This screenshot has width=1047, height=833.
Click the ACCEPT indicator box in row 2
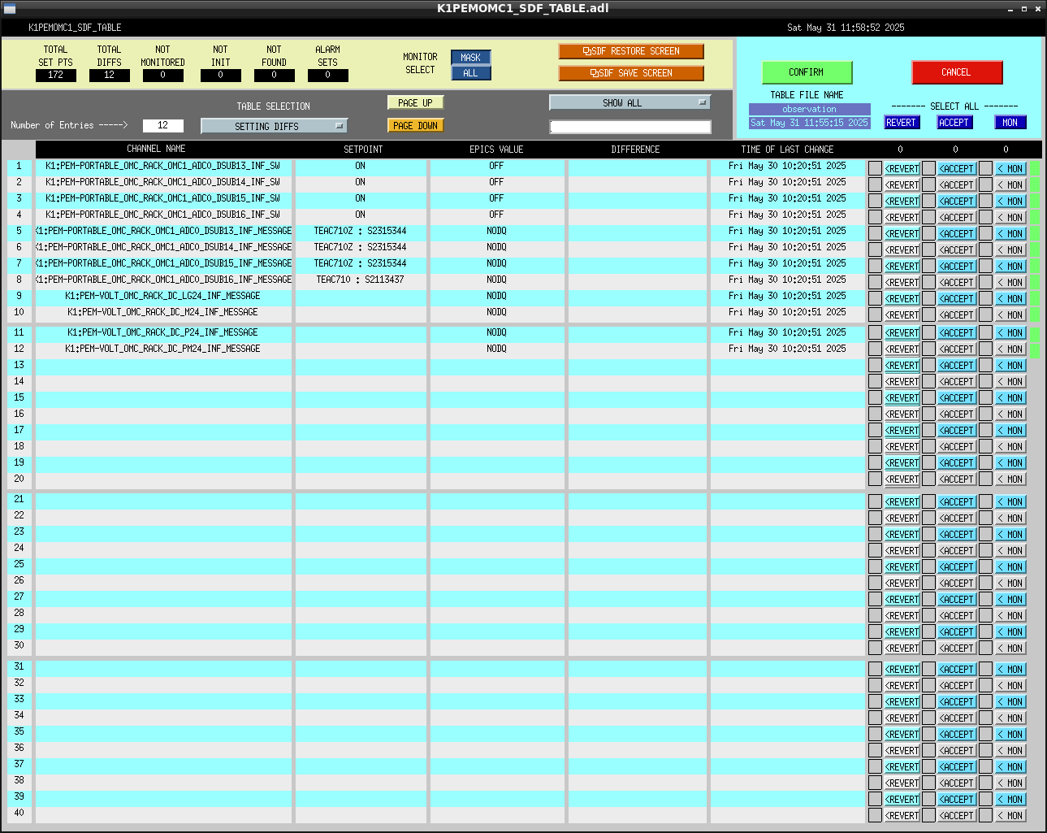coord(928,184)
